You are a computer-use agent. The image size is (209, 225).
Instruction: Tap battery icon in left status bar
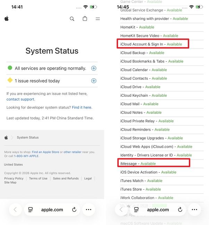93,7
